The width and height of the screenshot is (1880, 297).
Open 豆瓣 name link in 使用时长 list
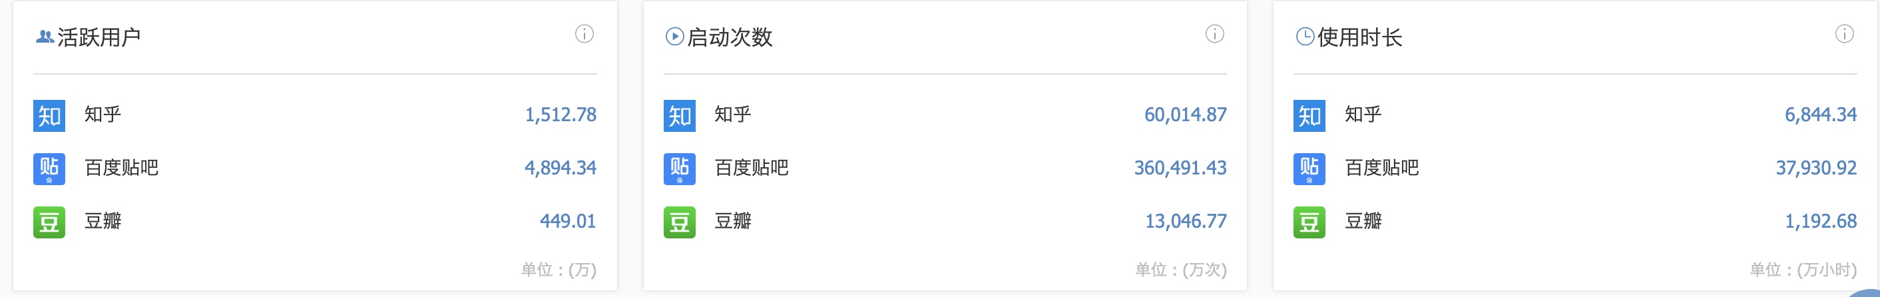pos(1363,221)
